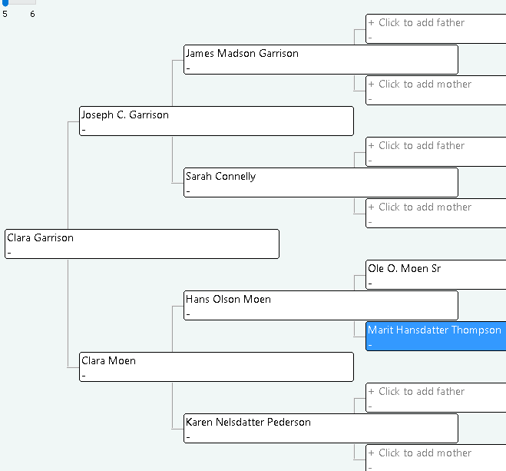Click highlighted Marit Hansdatter Thompson box
This screenshot has width=506, height=471.
click(436, 336)
